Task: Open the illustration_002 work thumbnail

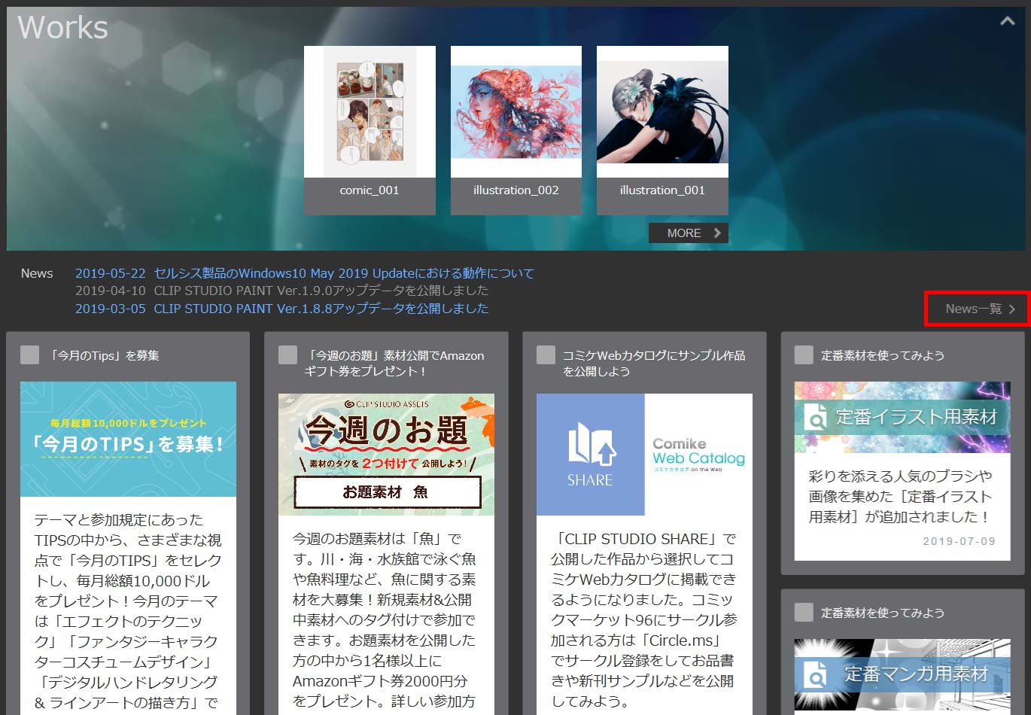Action: click(515, 111)
